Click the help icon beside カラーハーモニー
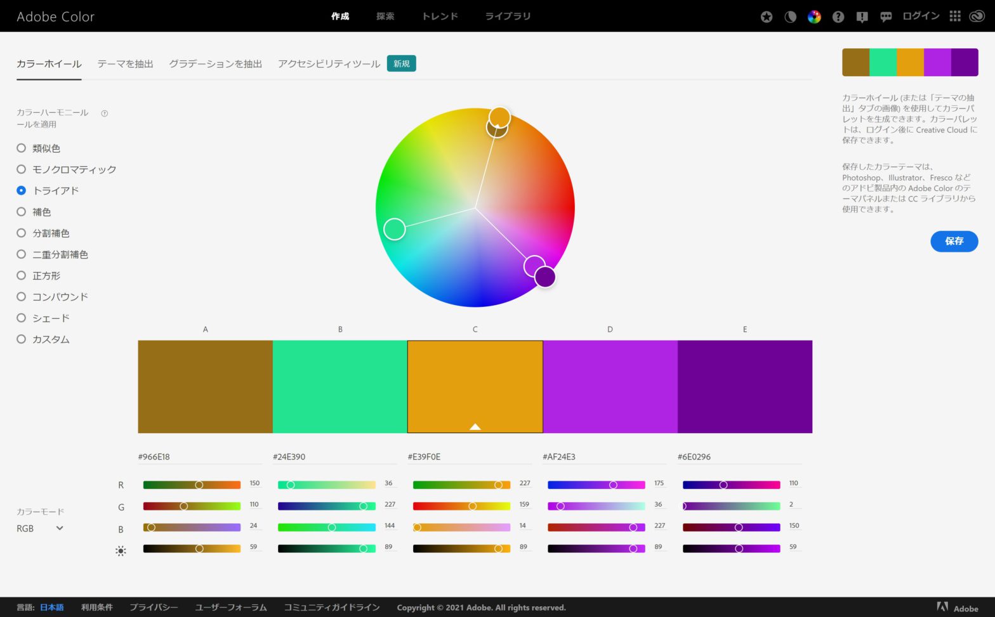Viewport: 995px width, 617px height. (105, 114)
